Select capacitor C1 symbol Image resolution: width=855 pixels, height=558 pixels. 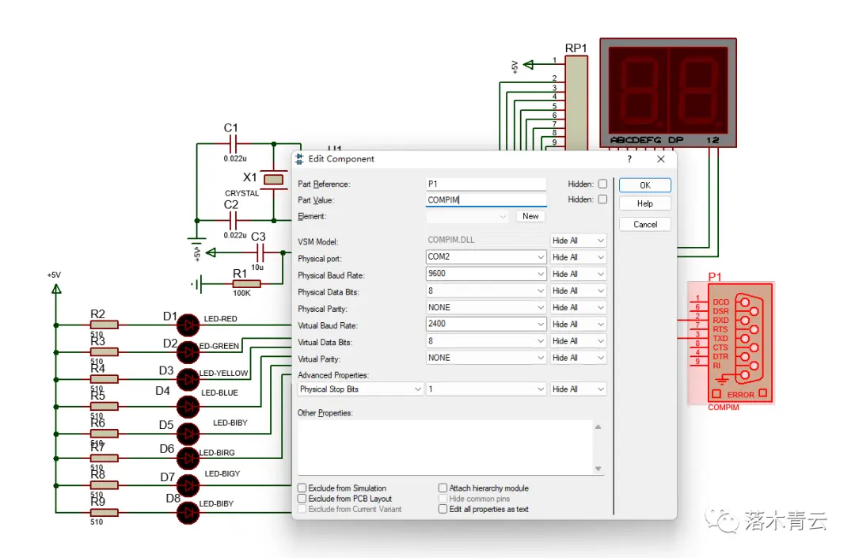pyautogui.click(x=232, y=144)
